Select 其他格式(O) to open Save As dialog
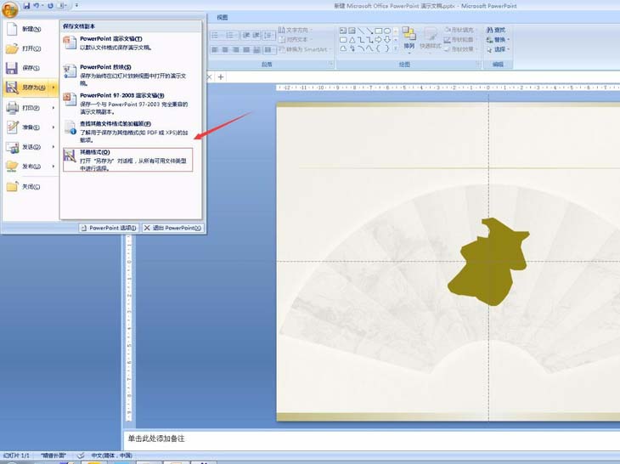 tap(127, 160)
